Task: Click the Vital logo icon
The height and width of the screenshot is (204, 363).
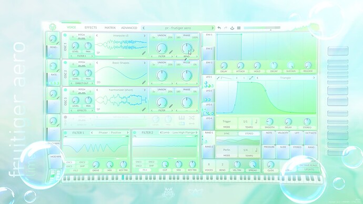Action: coord(53,27)
